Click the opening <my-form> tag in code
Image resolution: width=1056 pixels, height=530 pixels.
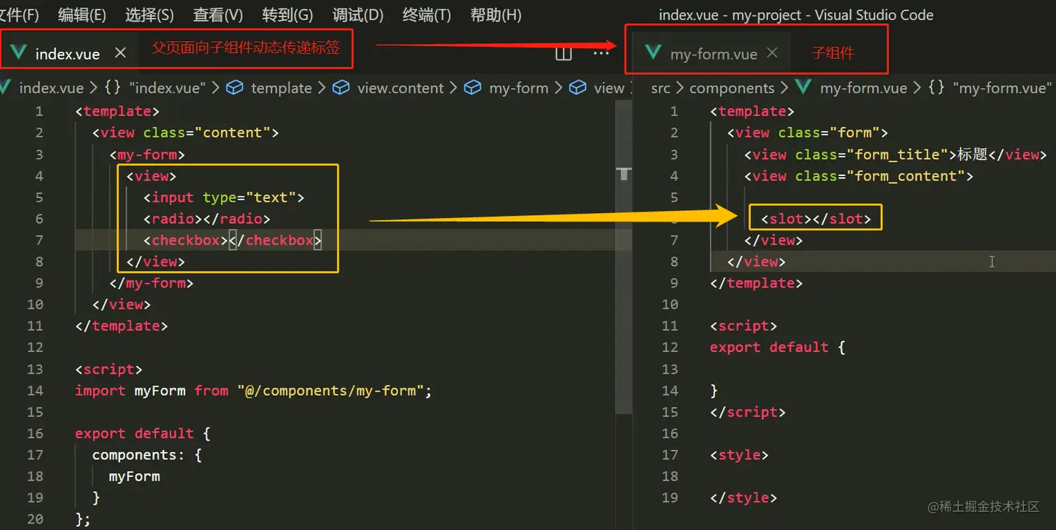coord(147,154)
